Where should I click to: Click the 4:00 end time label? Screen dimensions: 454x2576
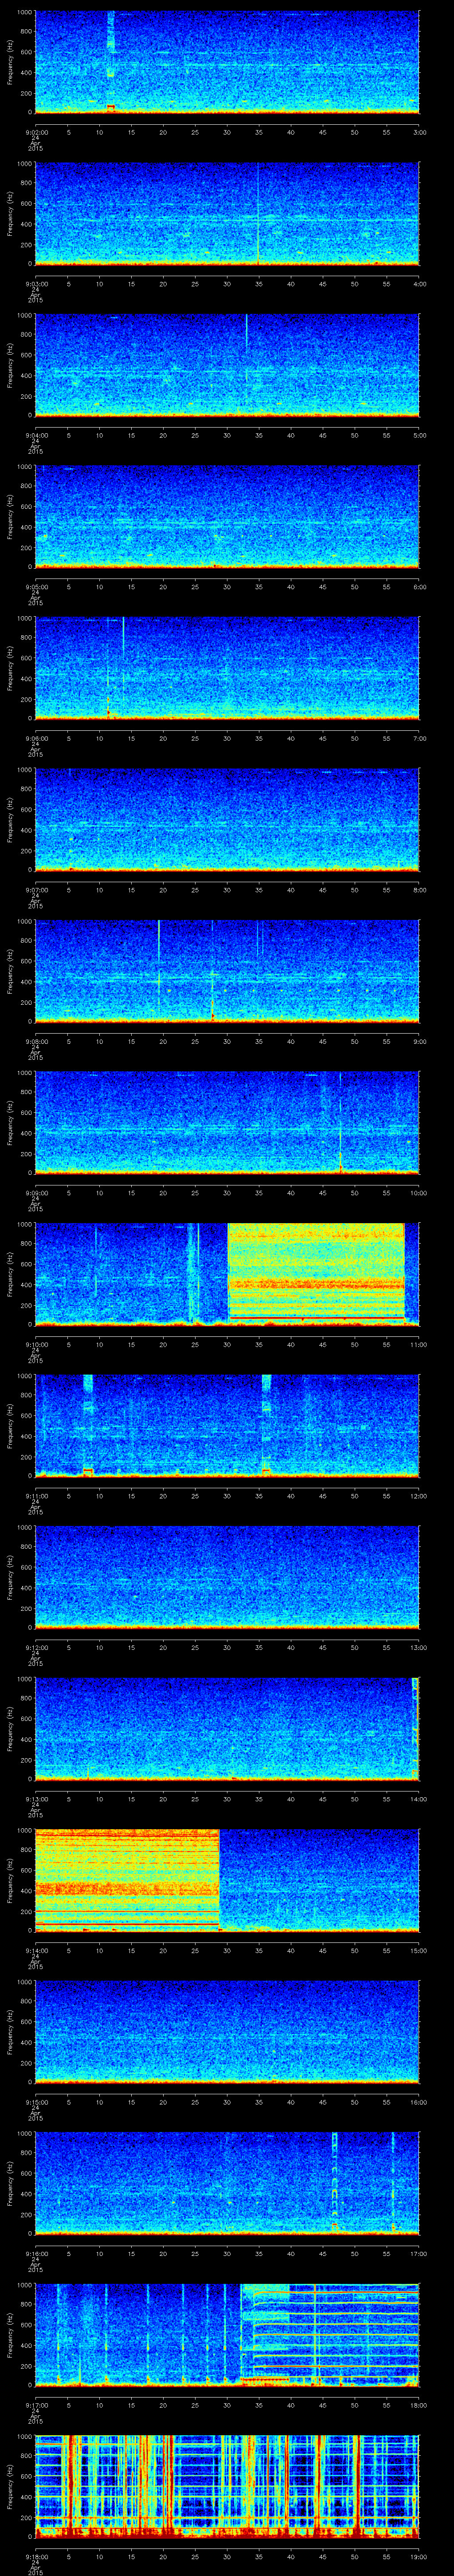click(x=419, y=284)
